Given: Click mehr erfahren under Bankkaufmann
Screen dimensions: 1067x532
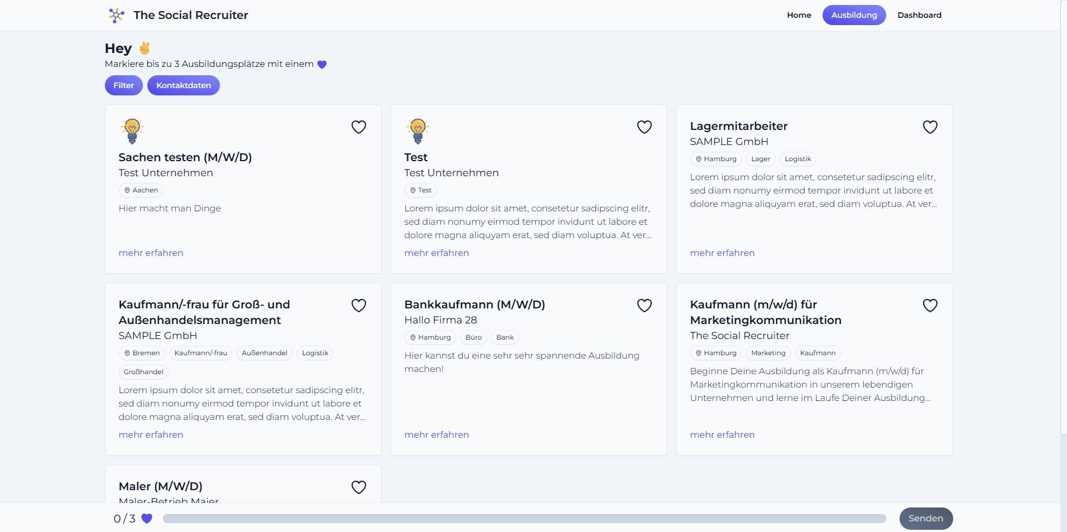Looking at the screenshot, I should point(436,434).
